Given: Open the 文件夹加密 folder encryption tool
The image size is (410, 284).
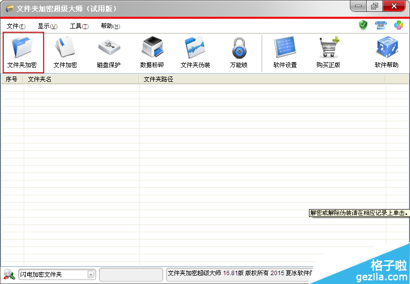Looking at the screenshot, I should click(23, 52).
